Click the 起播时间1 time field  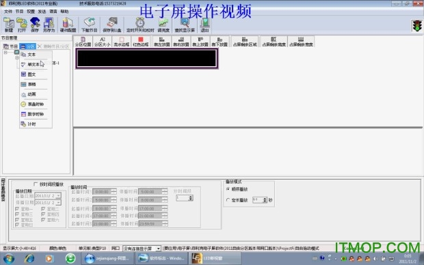pos(105,191)
